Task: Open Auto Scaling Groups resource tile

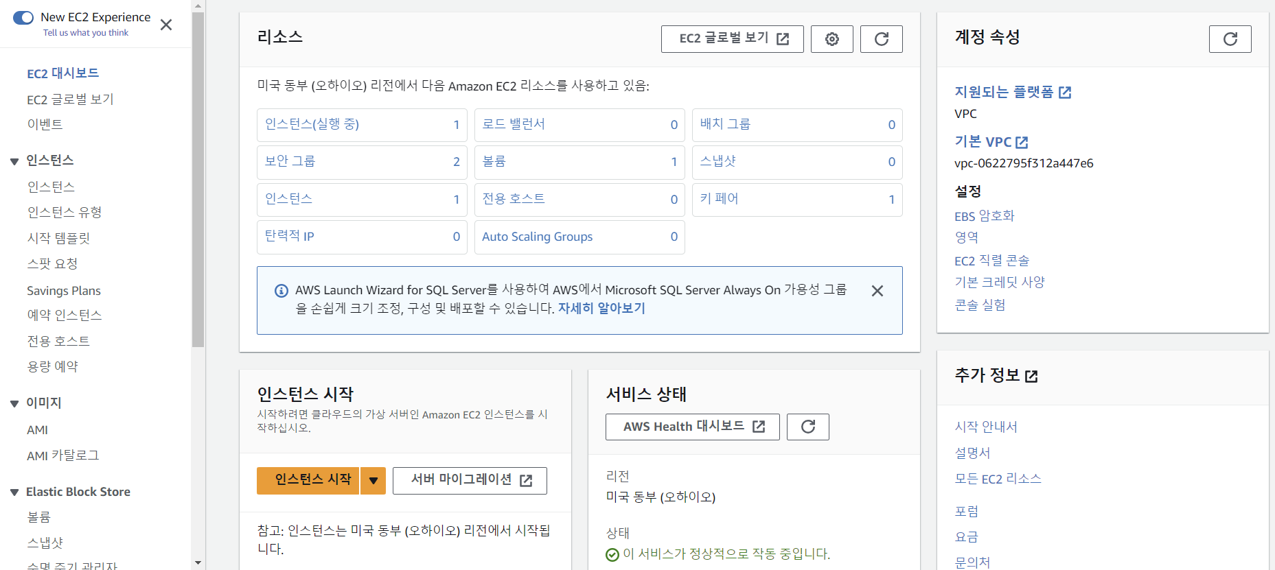Action: pos(579,237)
